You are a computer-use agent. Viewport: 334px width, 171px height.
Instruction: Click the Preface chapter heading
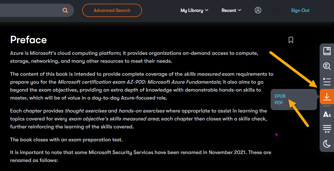click(x=28, y=40)
